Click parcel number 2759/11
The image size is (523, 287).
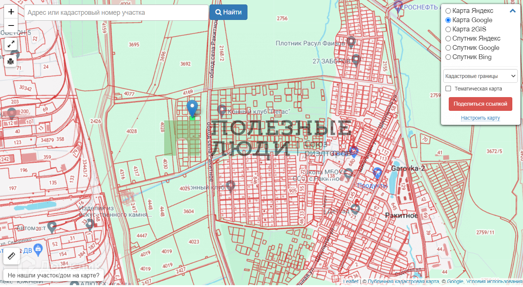[485, 232]
